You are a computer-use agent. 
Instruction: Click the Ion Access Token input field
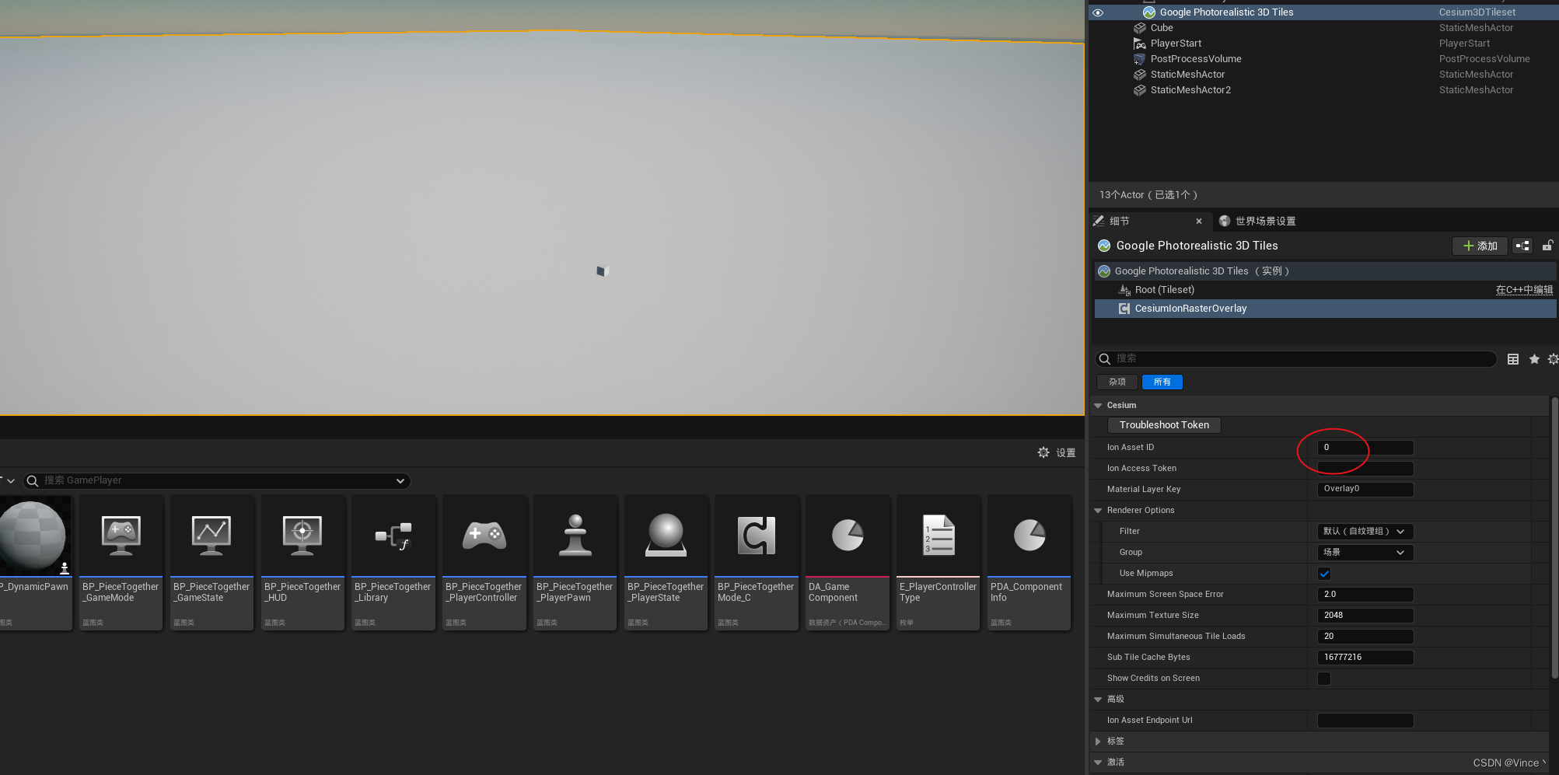click(x=1365, y=468)
